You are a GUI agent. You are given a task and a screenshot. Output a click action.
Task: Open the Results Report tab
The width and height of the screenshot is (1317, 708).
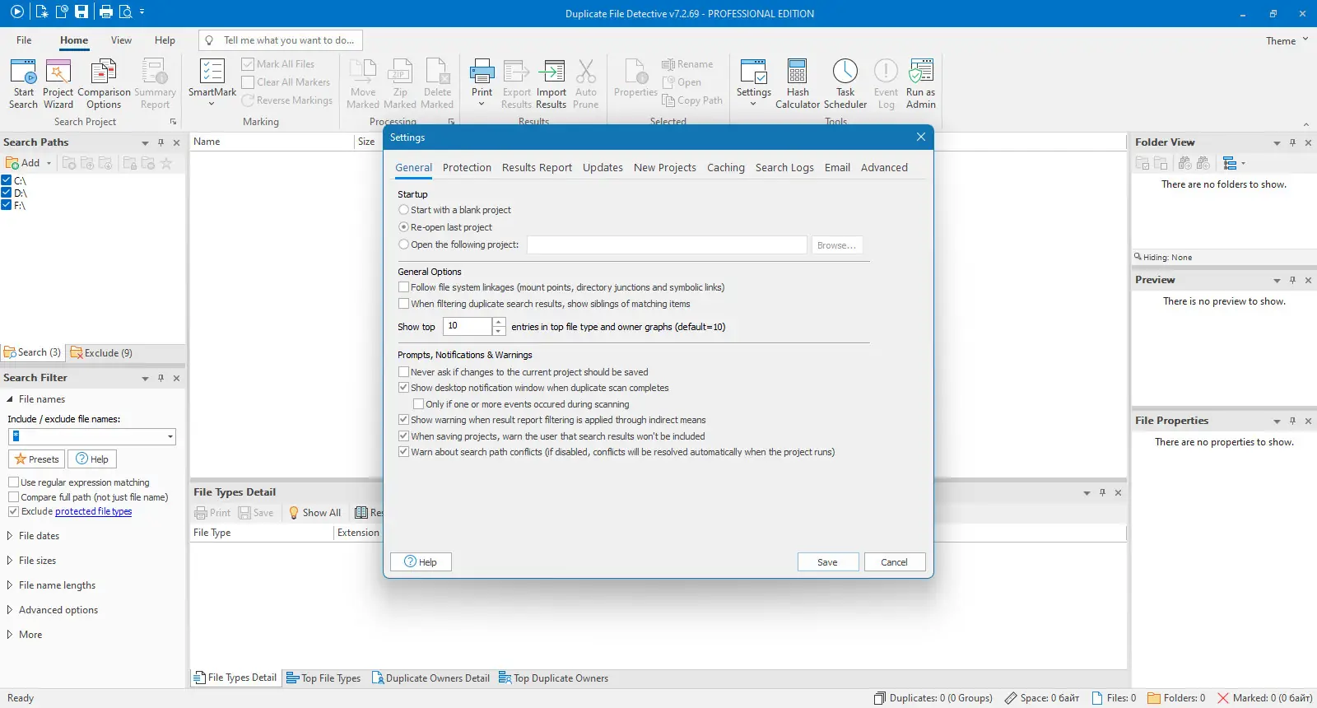537,167
